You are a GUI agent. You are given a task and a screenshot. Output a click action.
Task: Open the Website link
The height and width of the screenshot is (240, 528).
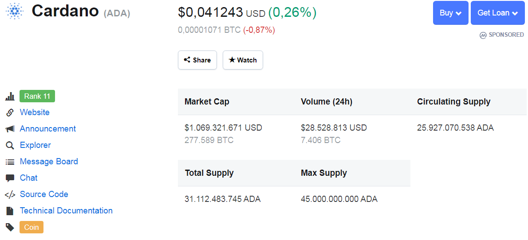35,112
